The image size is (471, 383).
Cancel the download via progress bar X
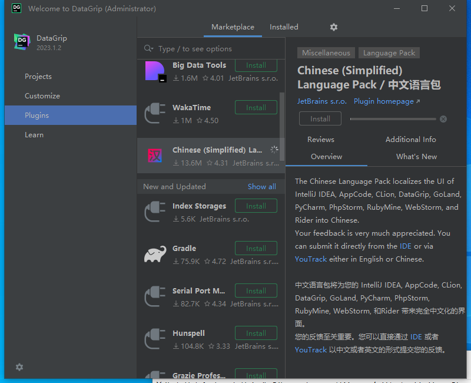[443, 118]
